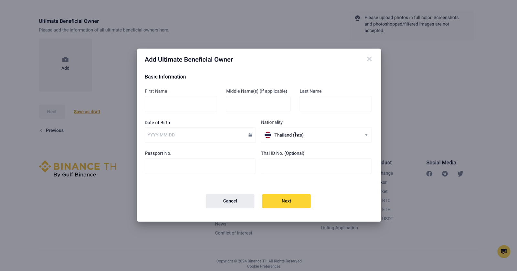Focus the Middle Name(s) input field
Viewport: 517px width, 271px height.
(x=258, y=104)
